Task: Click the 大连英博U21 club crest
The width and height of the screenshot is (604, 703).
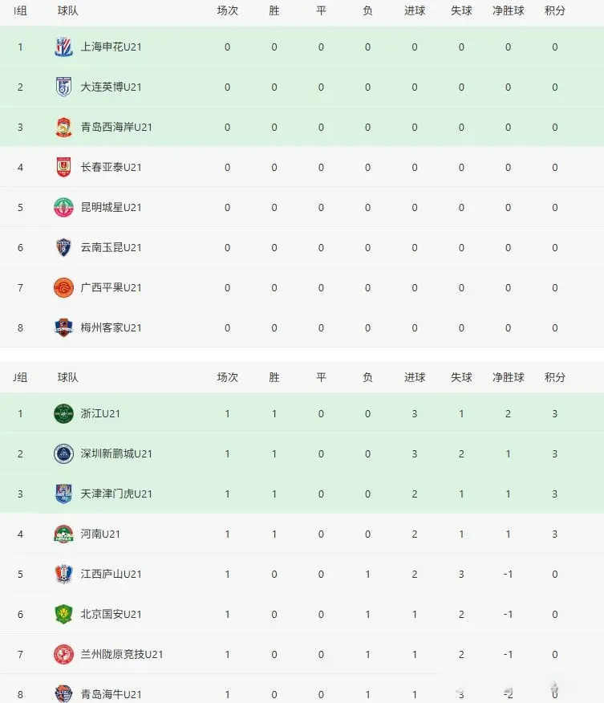Action: click(x=63, y=87)
